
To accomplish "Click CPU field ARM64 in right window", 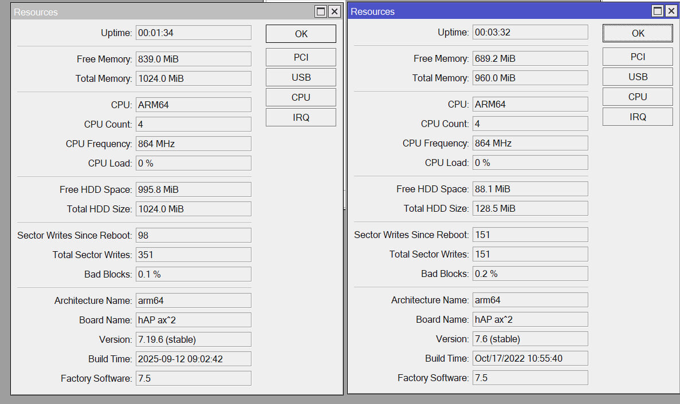I will click(530, 104).
